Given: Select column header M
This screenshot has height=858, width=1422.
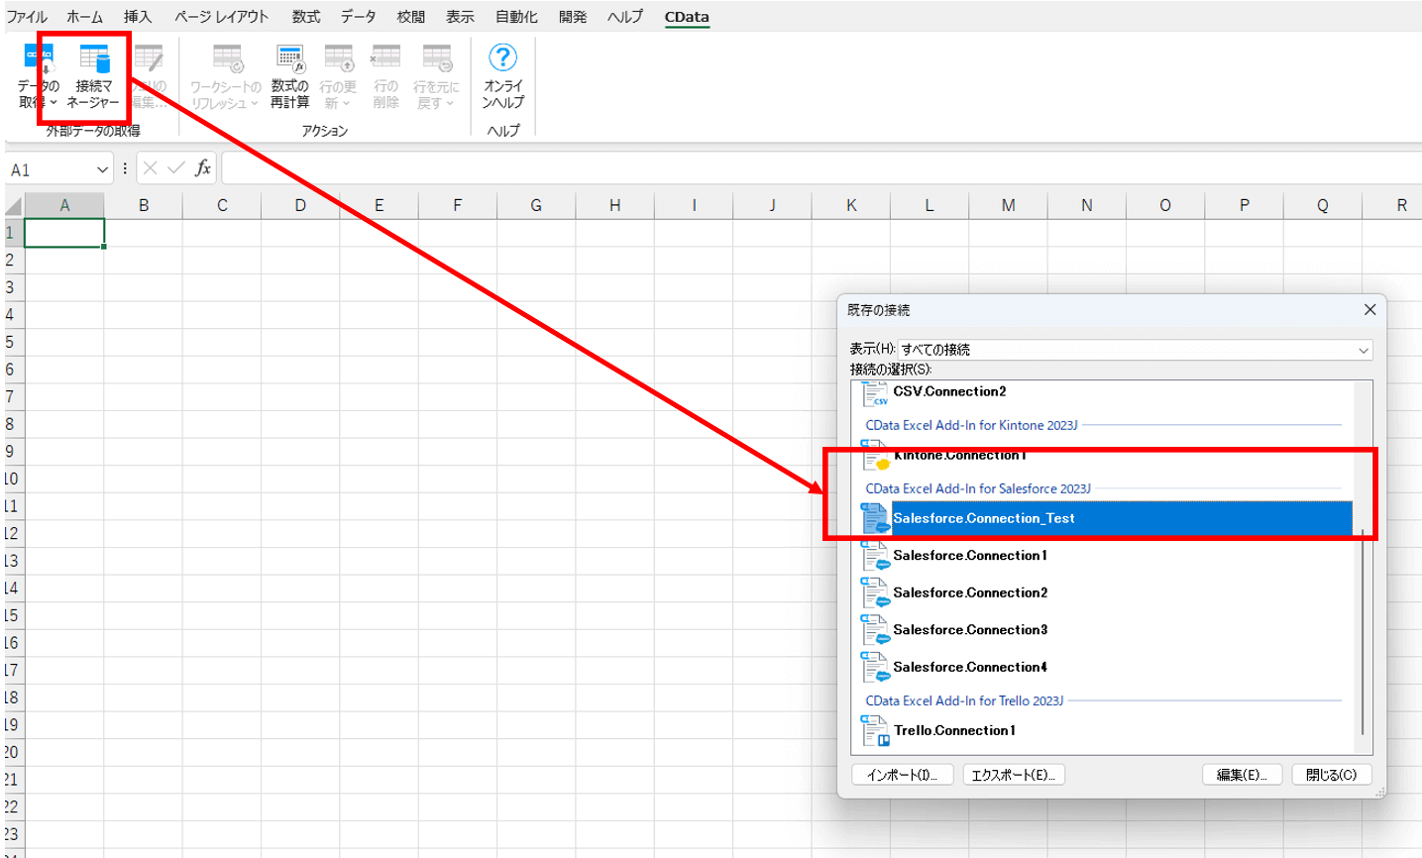Looking at the screenshot, I should click(1008, 205).
